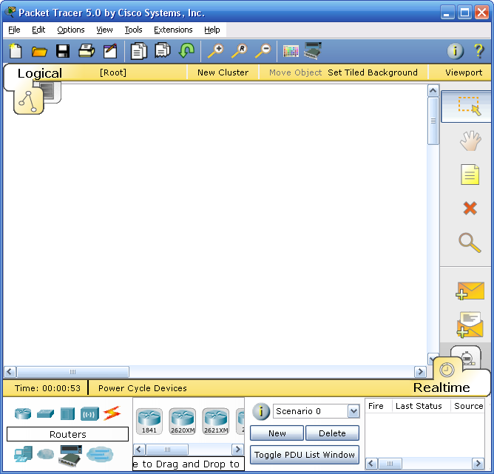
Task: Select the Routers device category icon
Action: (23, 413)
